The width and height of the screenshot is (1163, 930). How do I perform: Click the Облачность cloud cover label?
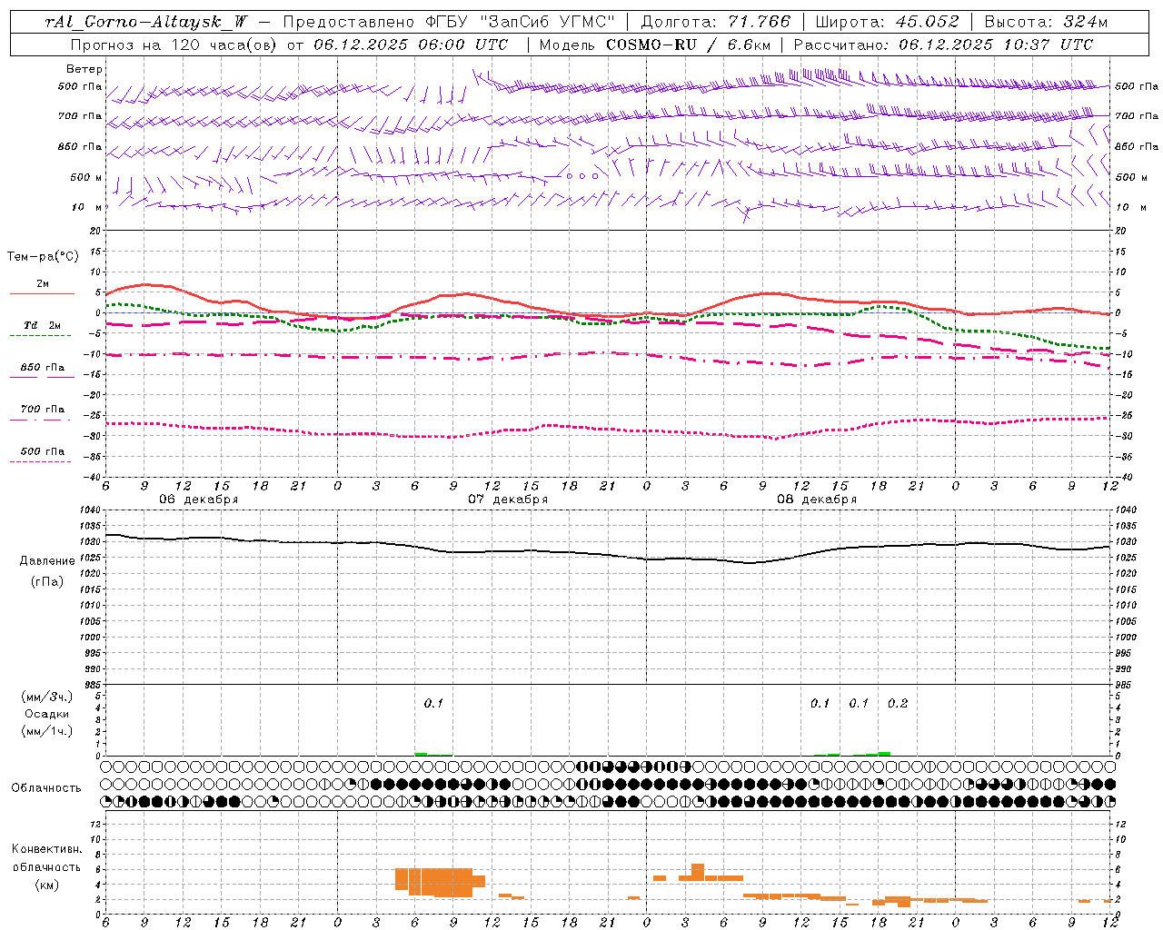tap(46, 788)
